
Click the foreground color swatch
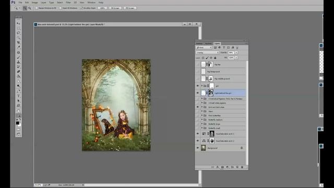[x=17, y=123]
